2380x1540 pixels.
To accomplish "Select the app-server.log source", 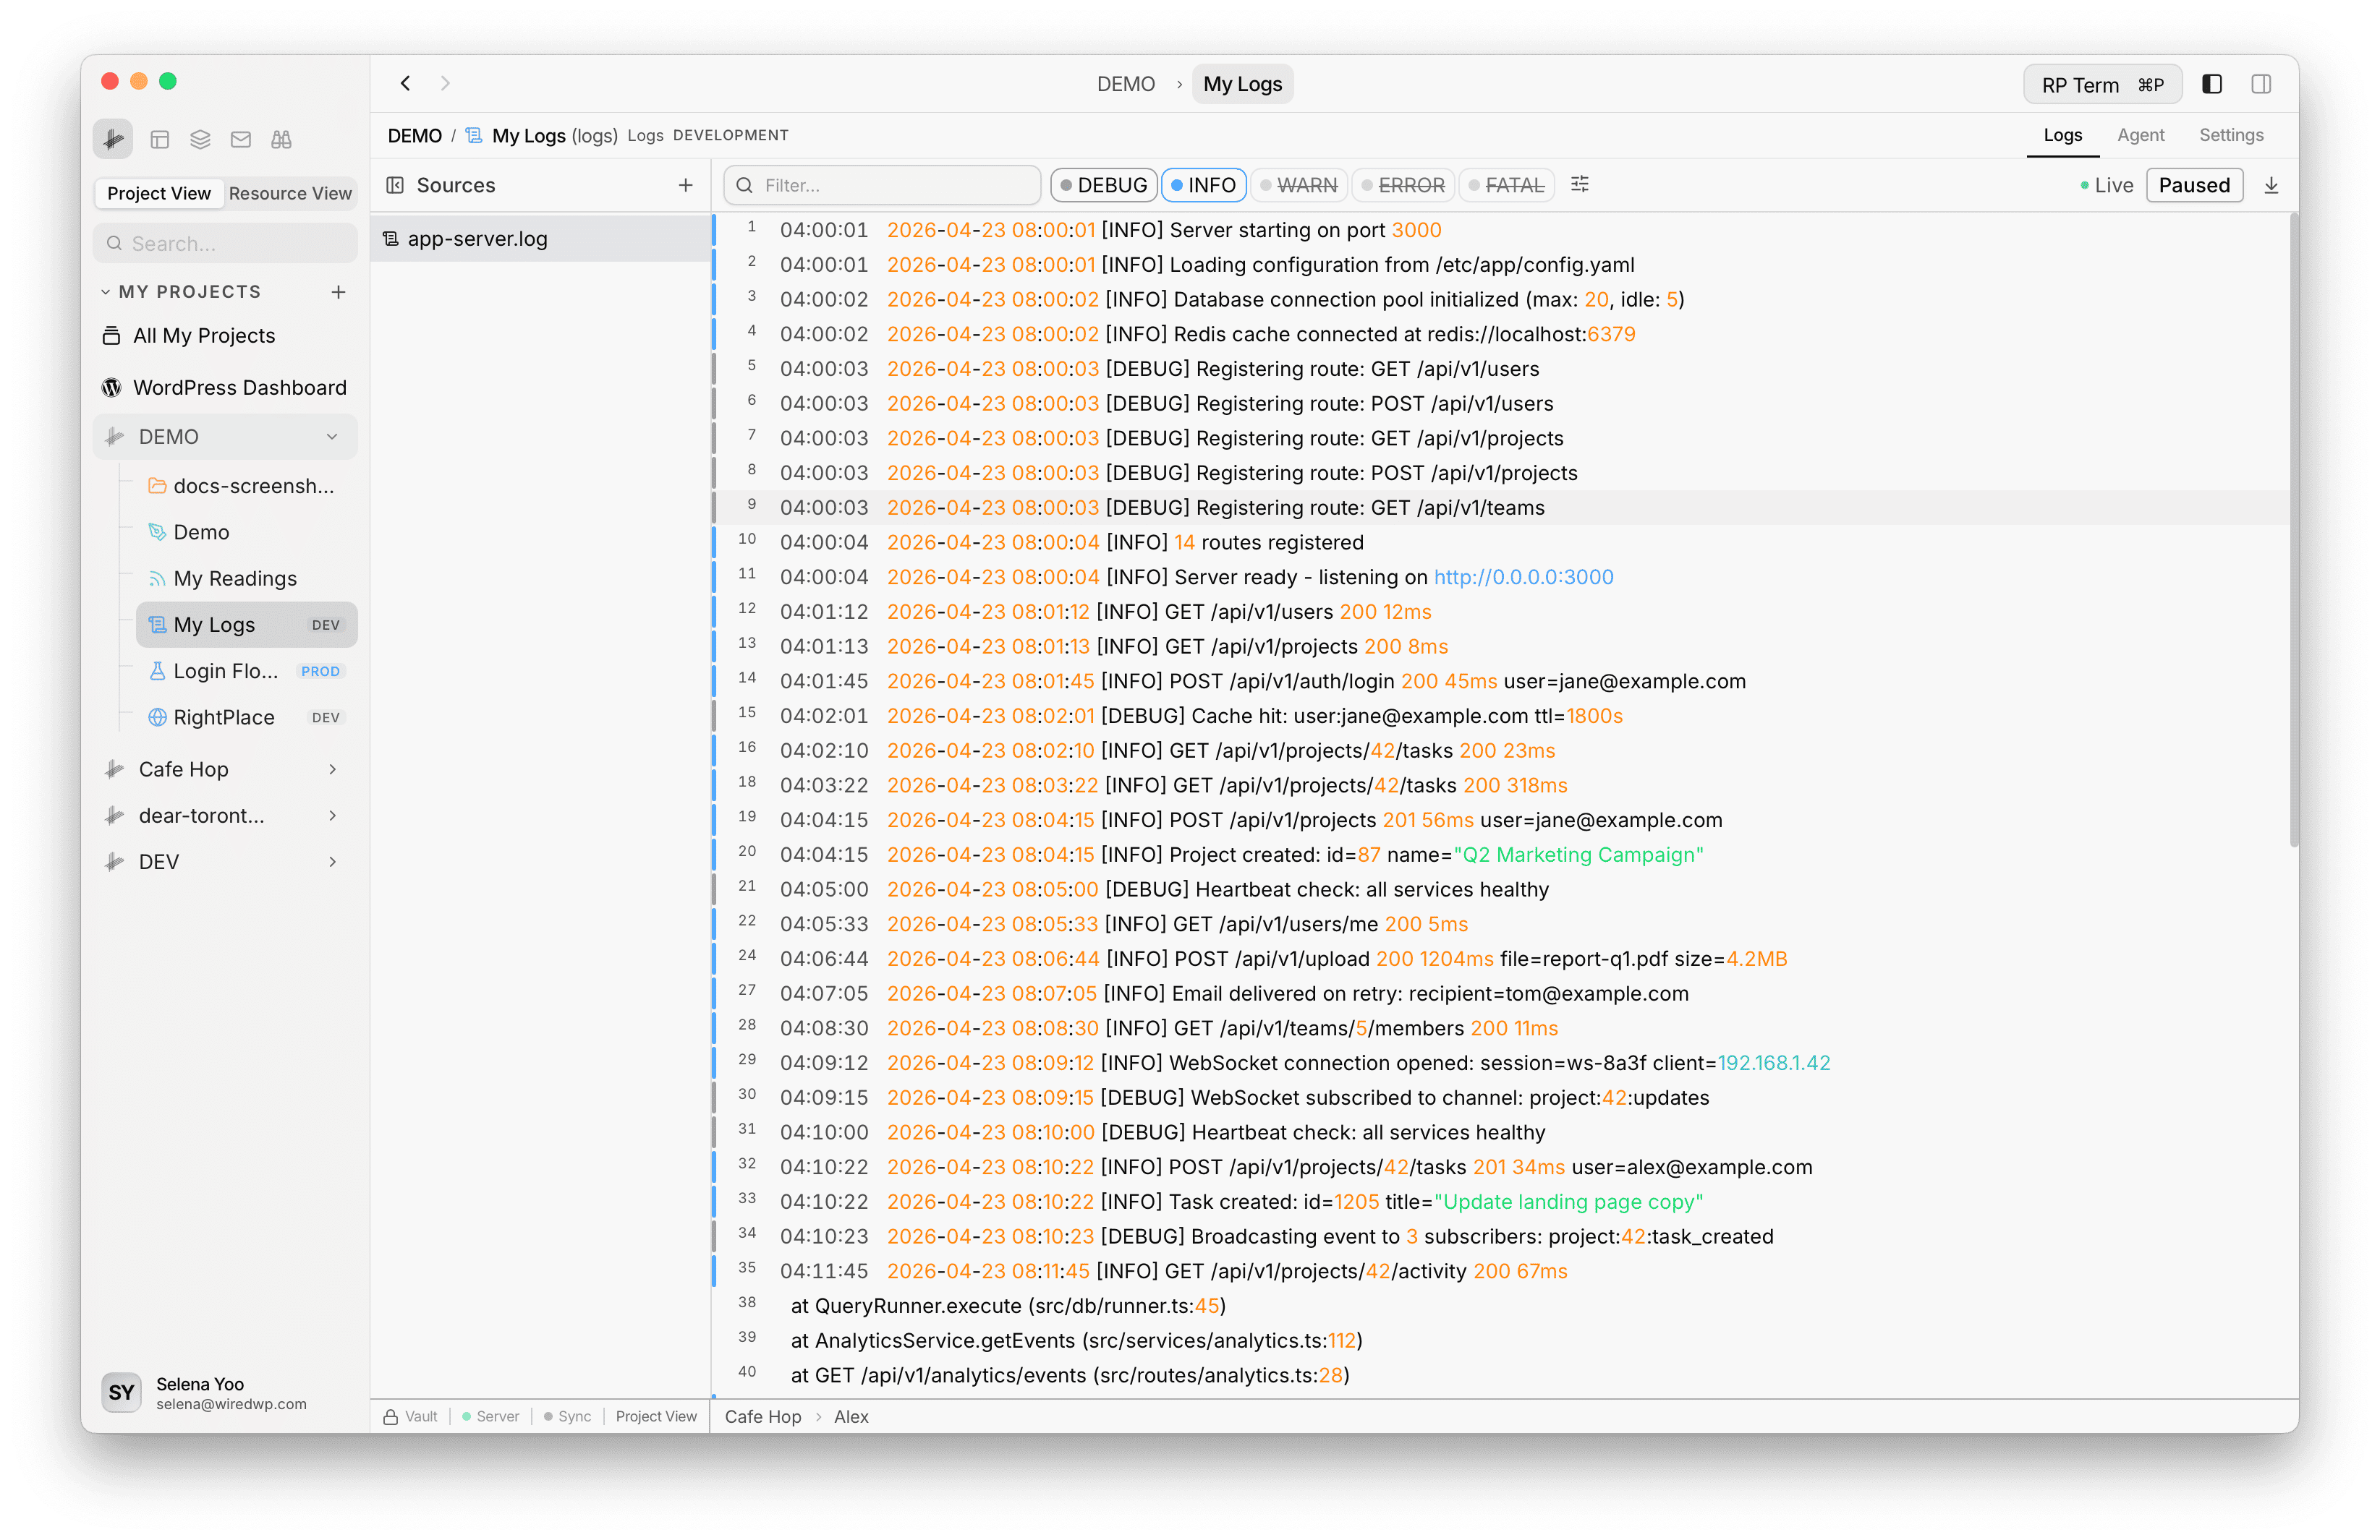I will coord(540,239).
